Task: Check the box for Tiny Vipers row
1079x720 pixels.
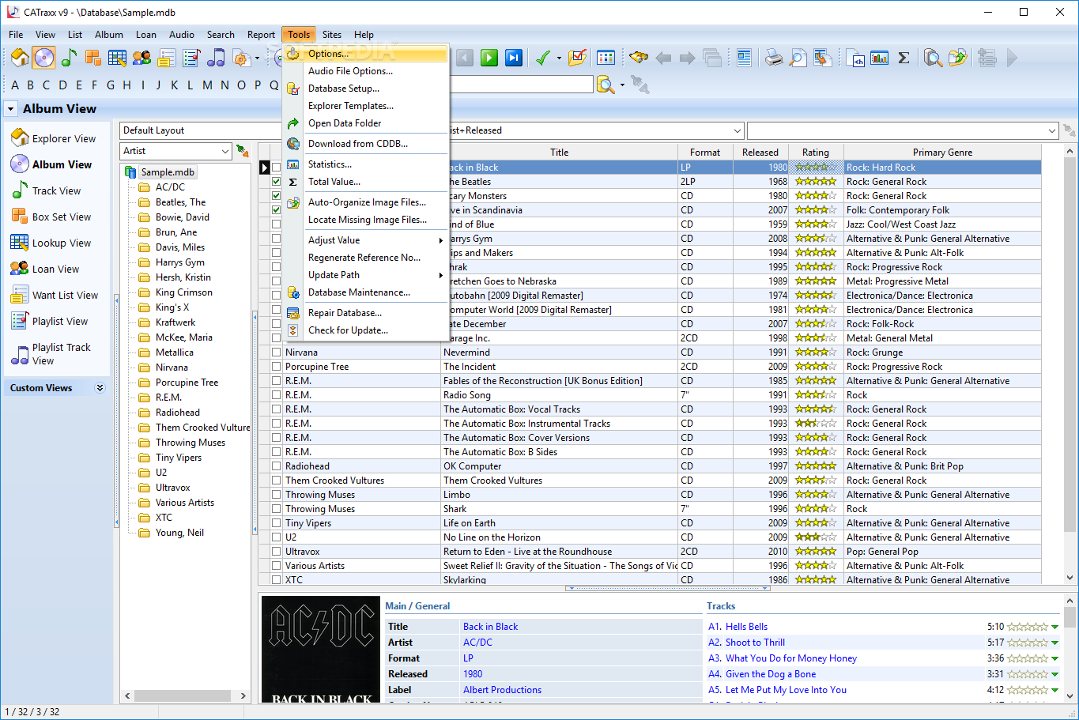Action: [x=276, y=523]
